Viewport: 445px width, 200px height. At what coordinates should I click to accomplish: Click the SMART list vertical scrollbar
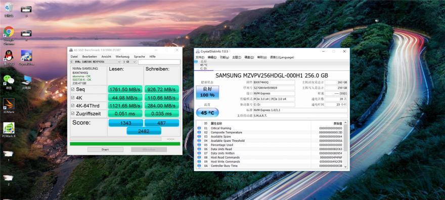[x=345, y=144]
